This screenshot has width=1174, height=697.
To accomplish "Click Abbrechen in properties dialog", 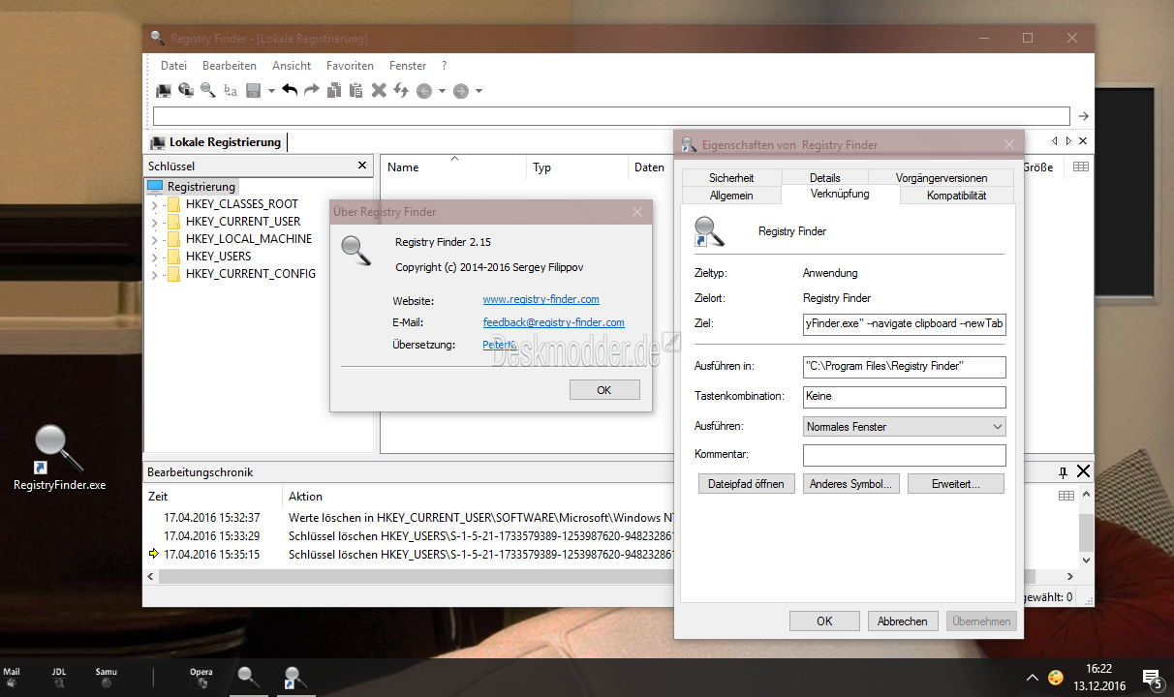I will tap(903, 621).
